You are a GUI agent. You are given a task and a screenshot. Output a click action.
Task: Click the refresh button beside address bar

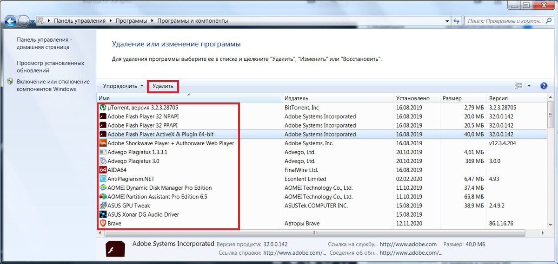(457, 21)
